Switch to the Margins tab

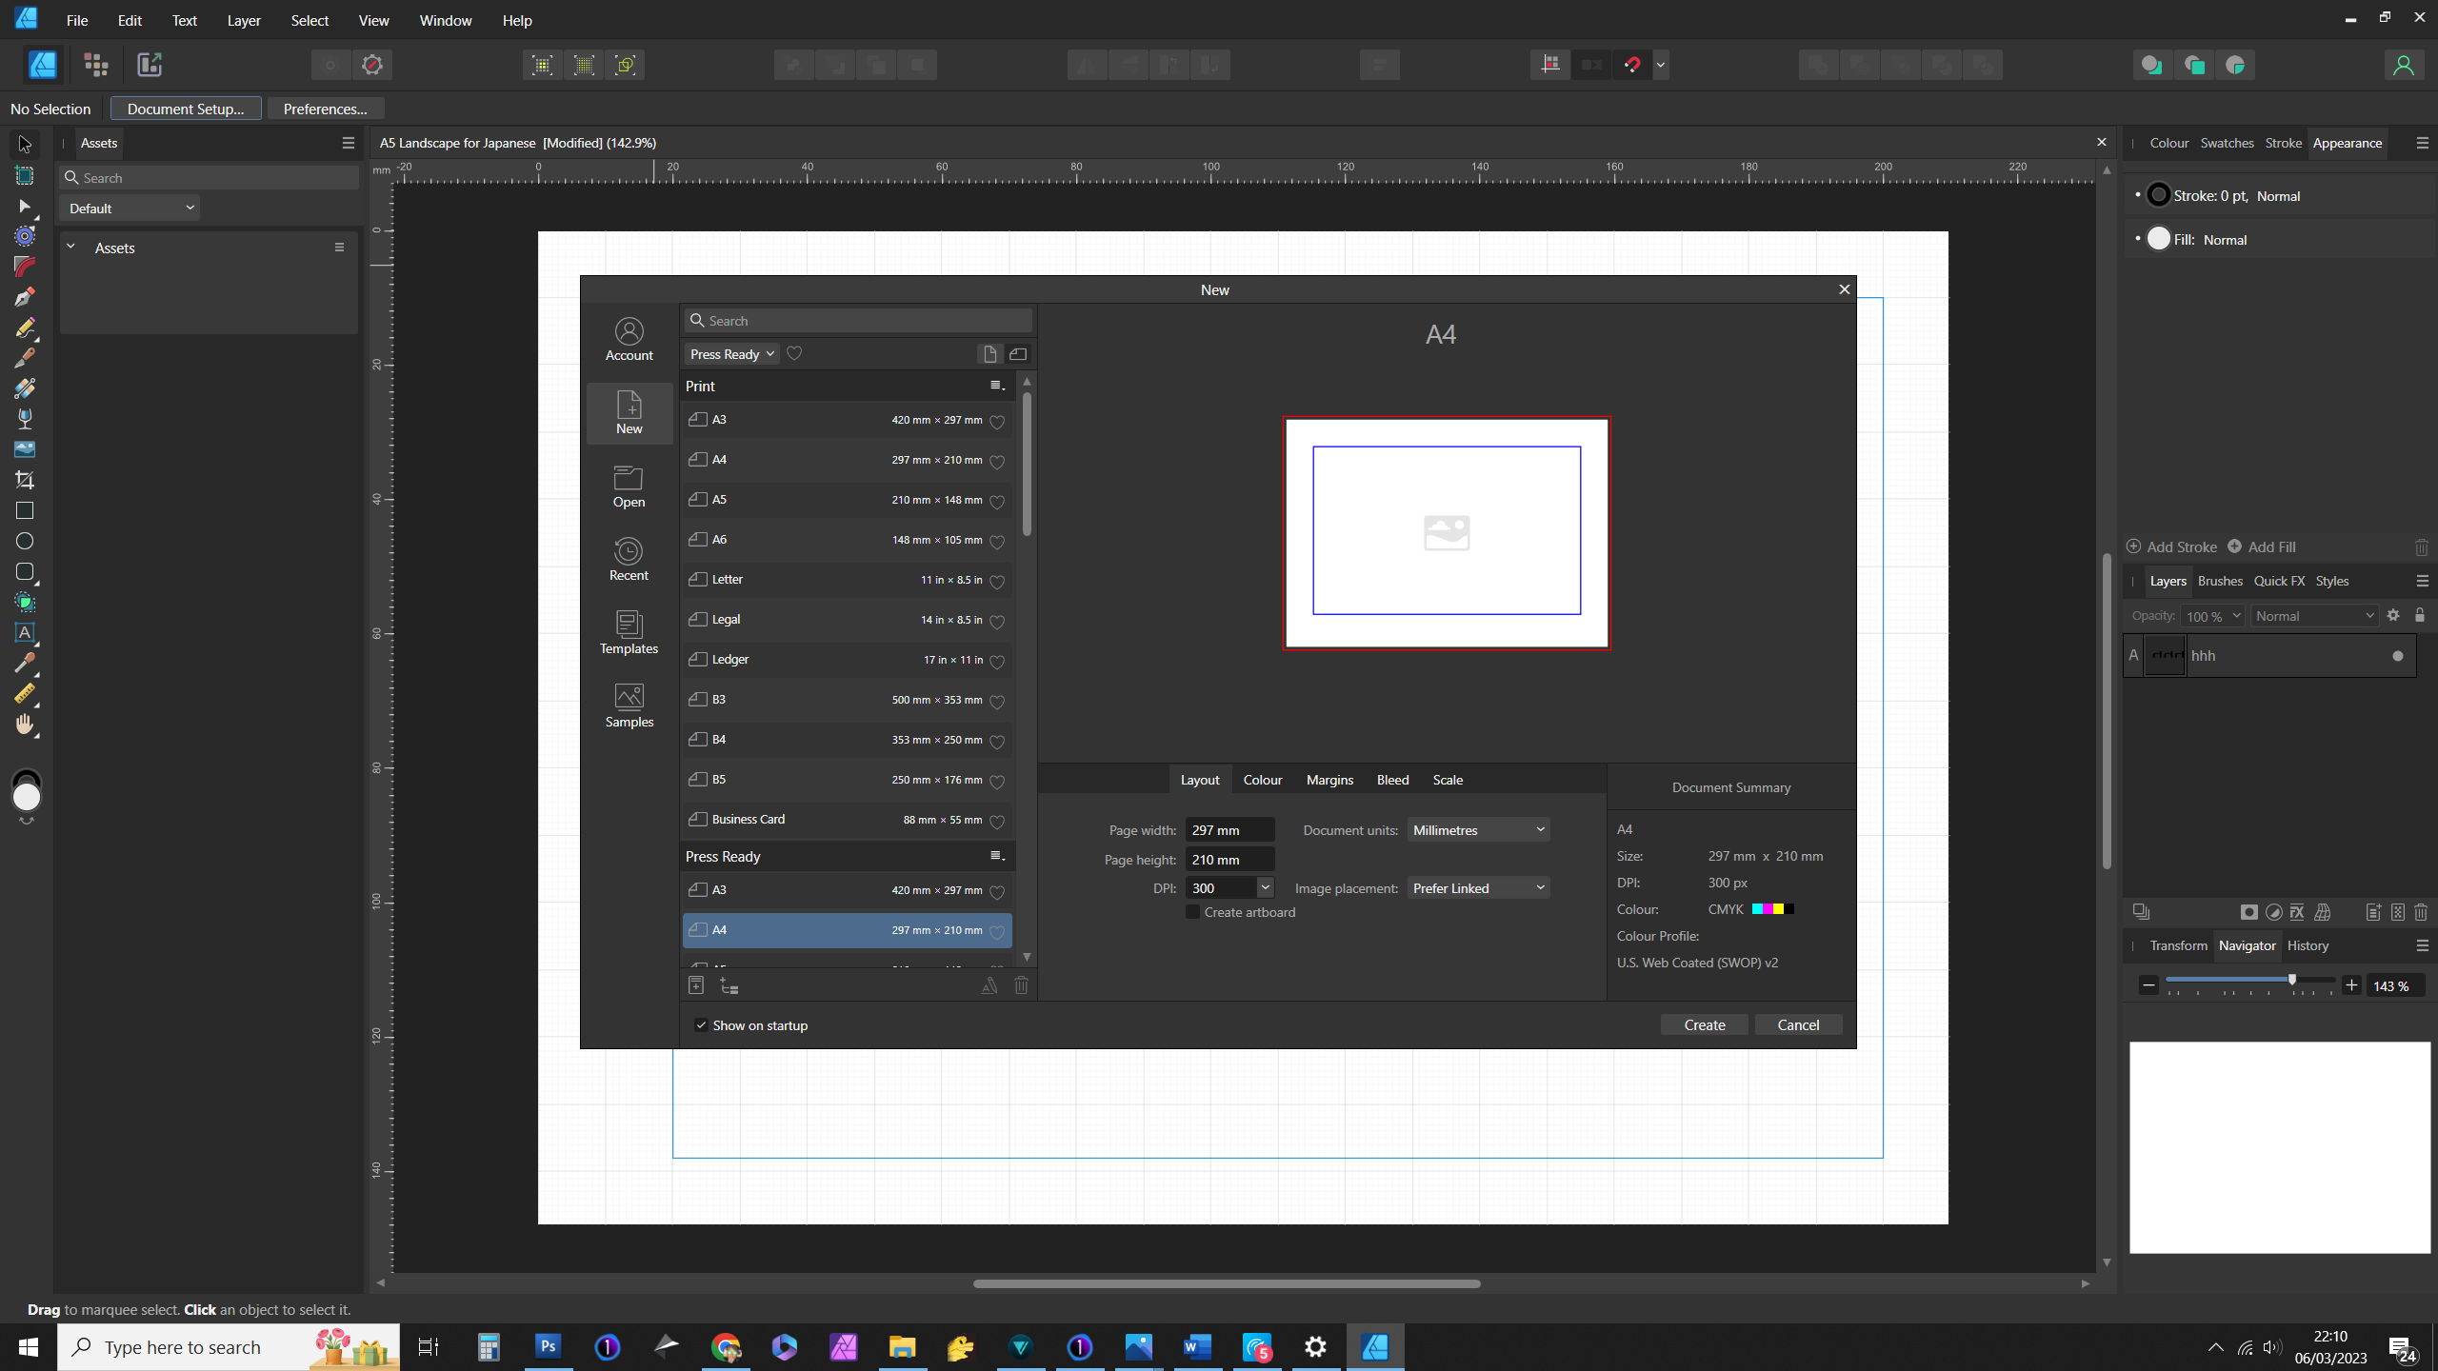(1329, 780)
